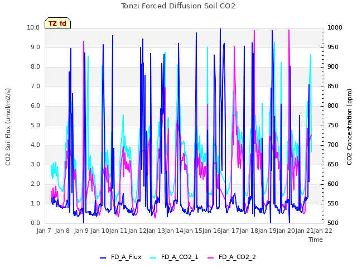Click the '4.0' left axis value
This screenshot has width=357, height=268.
pyautogui.click(x=35, y=145)
